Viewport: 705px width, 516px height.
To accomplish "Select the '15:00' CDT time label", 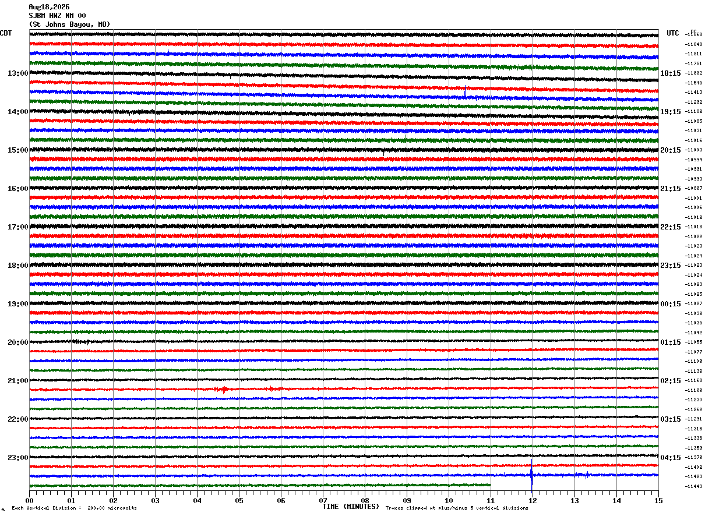I will point(18,150).
